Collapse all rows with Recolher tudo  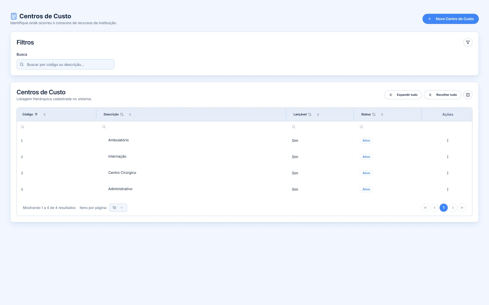(x=442, y=95)
